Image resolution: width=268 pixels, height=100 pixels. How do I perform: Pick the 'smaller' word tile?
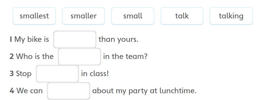[83, 16]
